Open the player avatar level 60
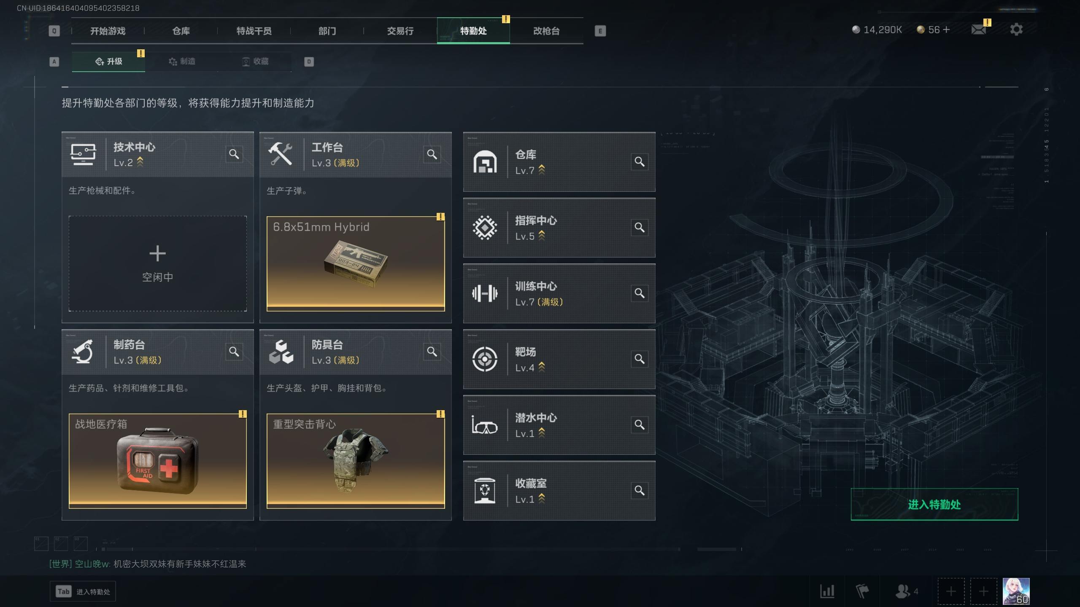 tap(1016, 591)
